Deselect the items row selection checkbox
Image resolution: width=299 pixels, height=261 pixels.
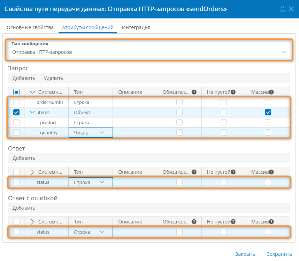point(16,112)
